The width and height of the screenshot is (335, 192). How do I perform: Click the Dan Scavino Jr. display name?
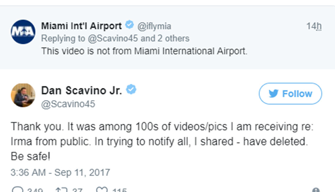(x=81, y=90)
